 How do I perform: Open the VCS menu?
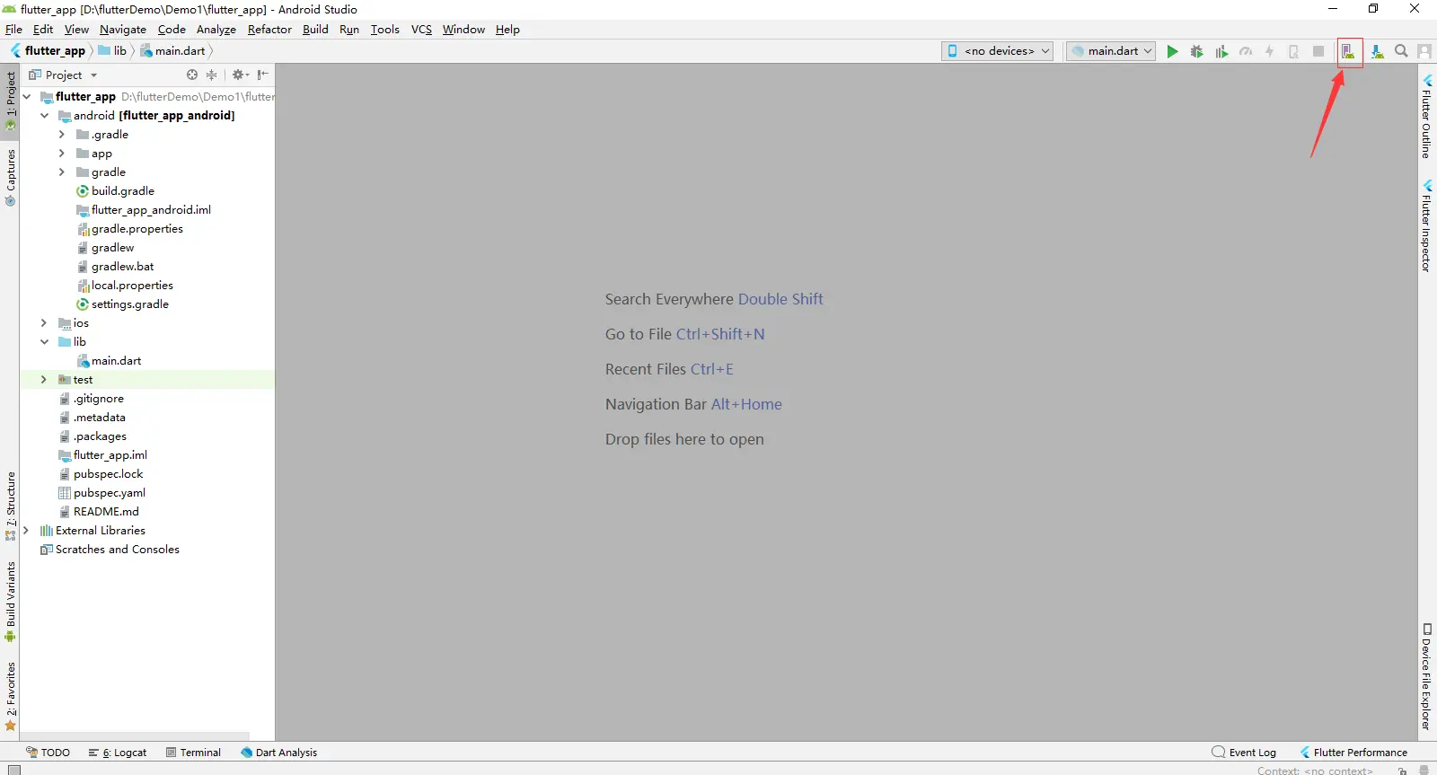point(421,30)
